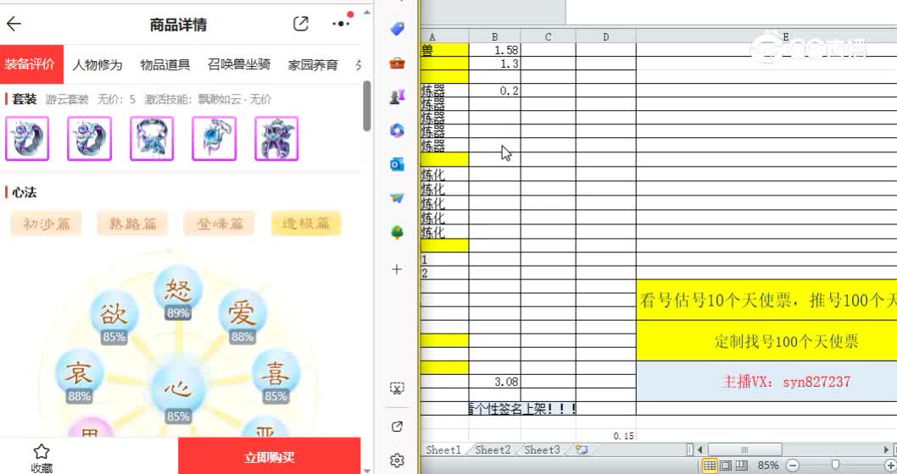897x474 pixels.
Task: Switch to Sheet2 tab
Action: pos(493,450)
